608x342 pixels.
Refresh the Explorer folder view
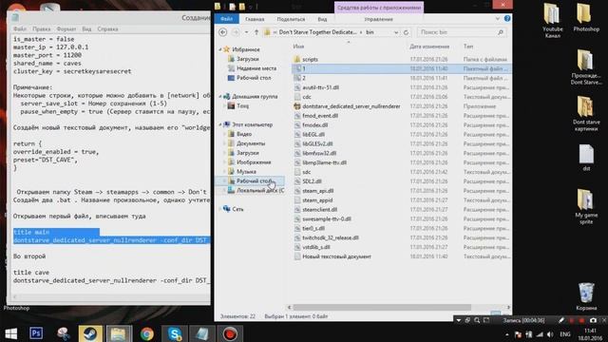[406, 32]
